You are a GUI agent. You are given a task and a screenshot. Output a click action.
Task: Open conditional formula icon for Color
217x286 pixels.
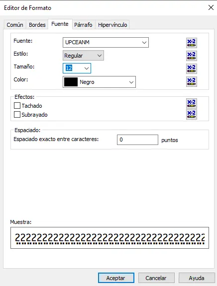192,81
